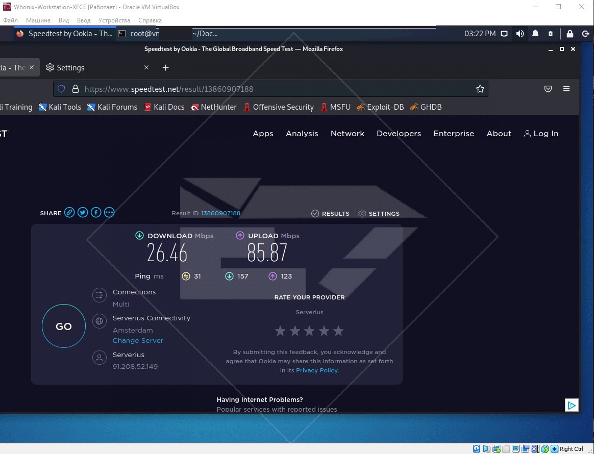This screenshot has height=454, width=594.
Task: Share the result on Twitter
Action: pyautogui.click(x=83, y=212)
